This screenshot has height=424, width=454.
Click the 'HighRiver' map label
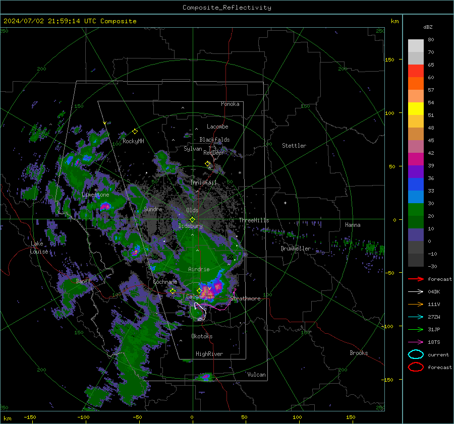209,354
